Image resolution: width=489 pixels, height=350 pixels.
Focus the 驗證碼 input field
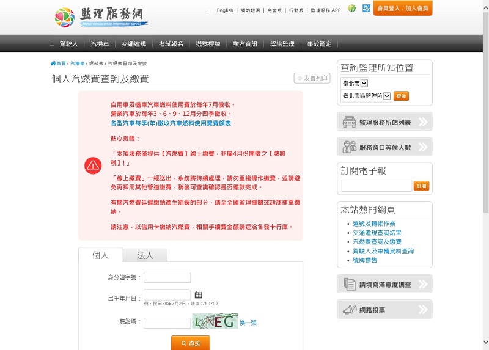pos(167,323)
